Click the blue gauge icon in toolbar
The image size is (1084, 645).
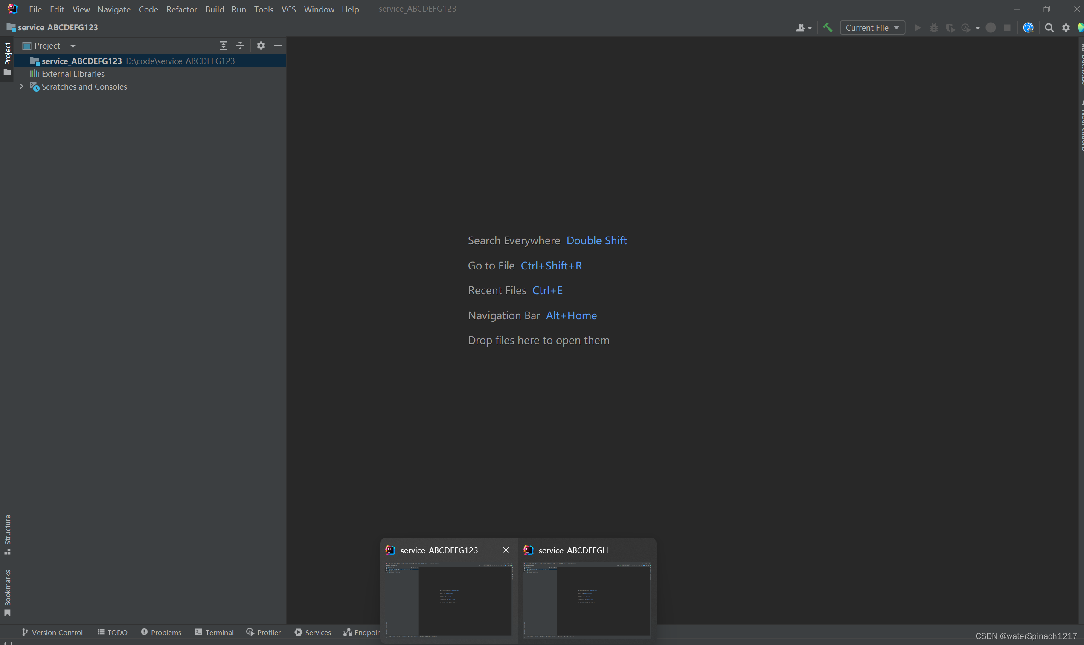[x=1028, y=28]
